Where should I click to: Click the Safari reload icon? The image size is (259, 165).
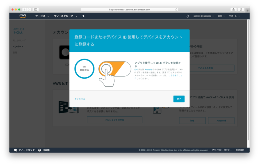tap(176, 9)
